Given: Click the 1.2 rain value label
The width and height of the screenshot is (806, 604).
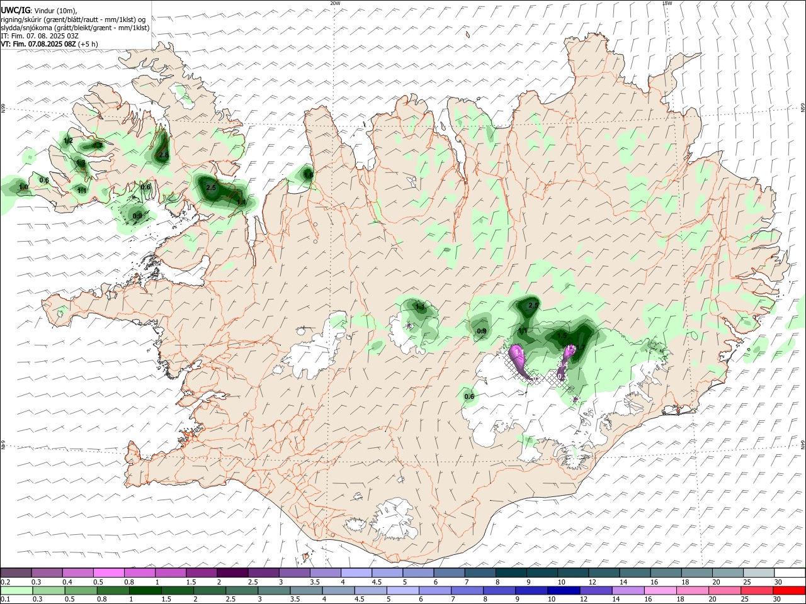Looking at the screenshot, I should [69, 140].
